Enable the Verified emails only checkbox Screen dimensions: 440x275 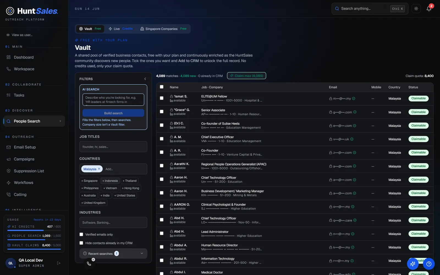click(81, 235)
